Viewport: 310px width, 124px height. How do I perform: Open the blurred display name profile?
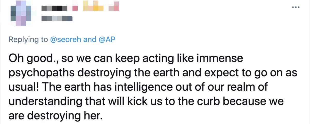click(x=60, y=8)
